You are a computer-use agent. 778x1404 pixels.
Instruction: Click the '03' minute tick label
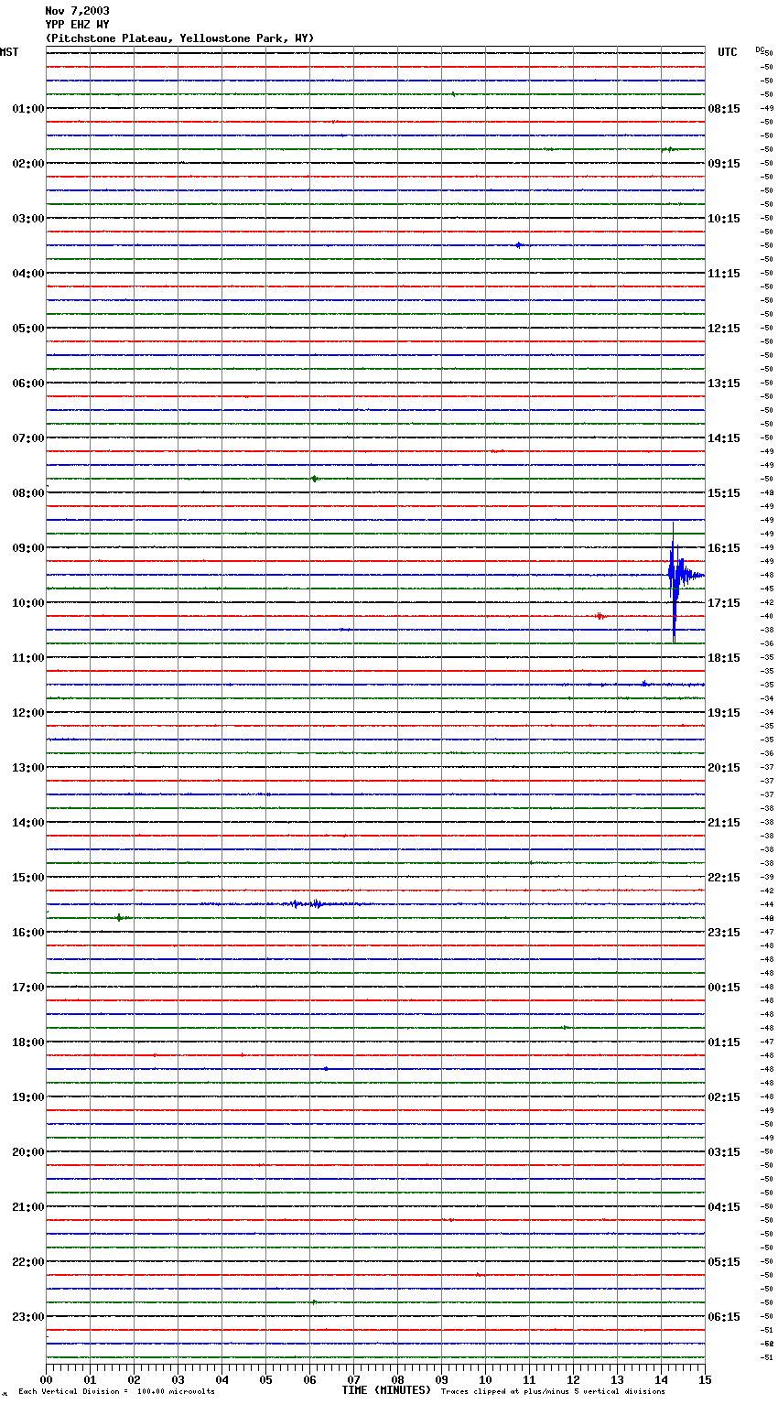coord(178,1379)
